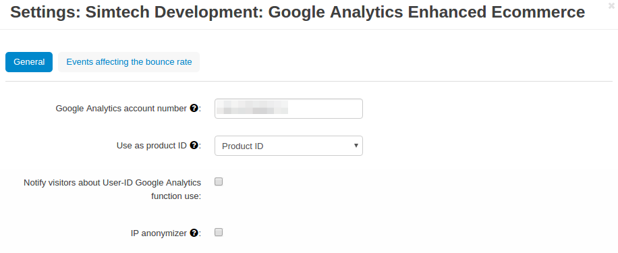Switch to the General tab
Viewport: 618px width, 253px height.
tap(29, 62)
